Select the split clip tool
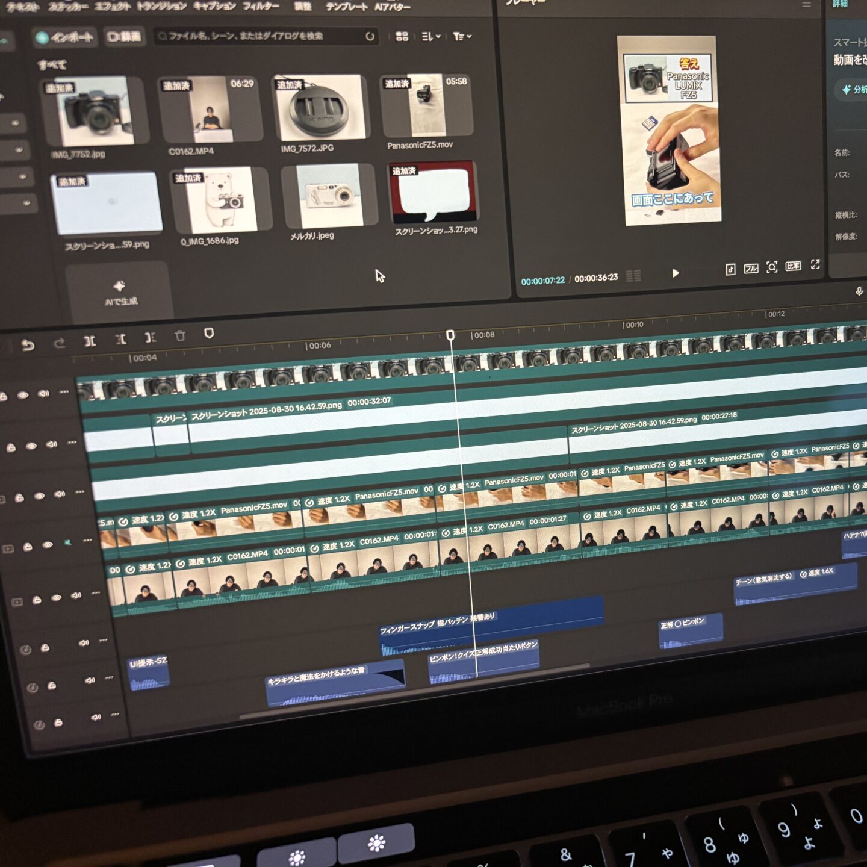867x867 pixels. [x=90, y=341]
